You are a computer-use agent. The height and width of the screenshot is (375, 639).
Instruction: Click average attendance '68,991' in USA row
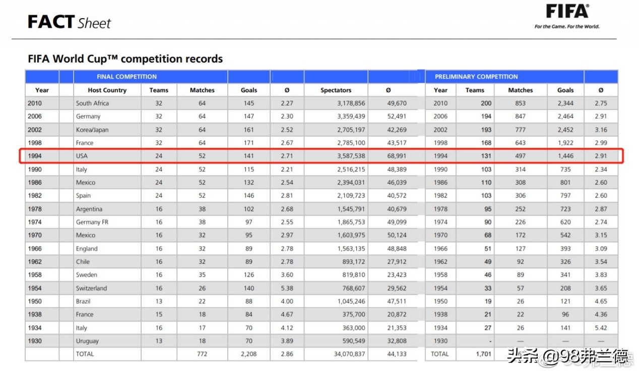[x=396, y=156]
